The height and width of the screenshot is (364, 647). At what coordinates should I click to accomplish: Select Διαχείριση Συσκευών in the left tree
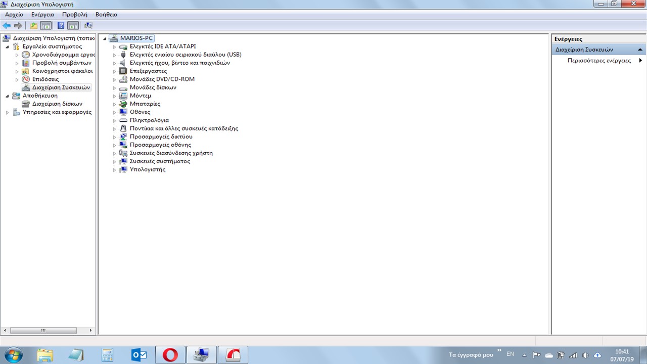coord(61,87)
